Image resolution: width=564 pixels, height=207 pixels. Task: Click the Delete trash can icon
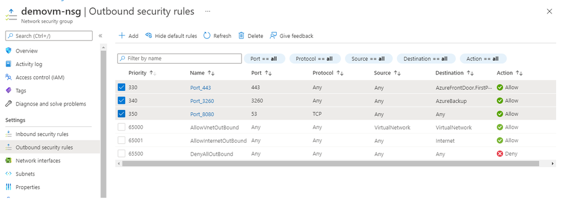[242, 36]
